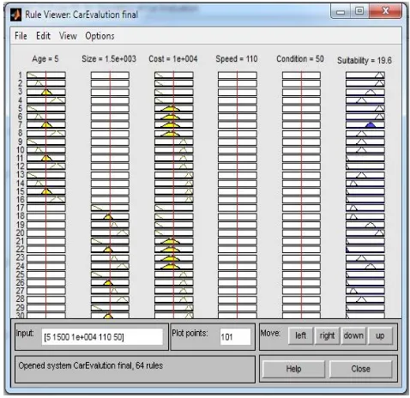Click the Age input red line in rule 17
The width and height of the screenshot is (410, 398).
coord(45,208)
